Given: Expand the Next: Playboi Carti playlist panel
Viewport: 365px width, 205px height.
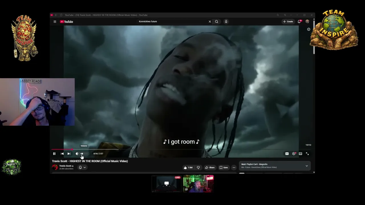Looking at the screenshot, I should pyautogui.click(x=307, y=166).
